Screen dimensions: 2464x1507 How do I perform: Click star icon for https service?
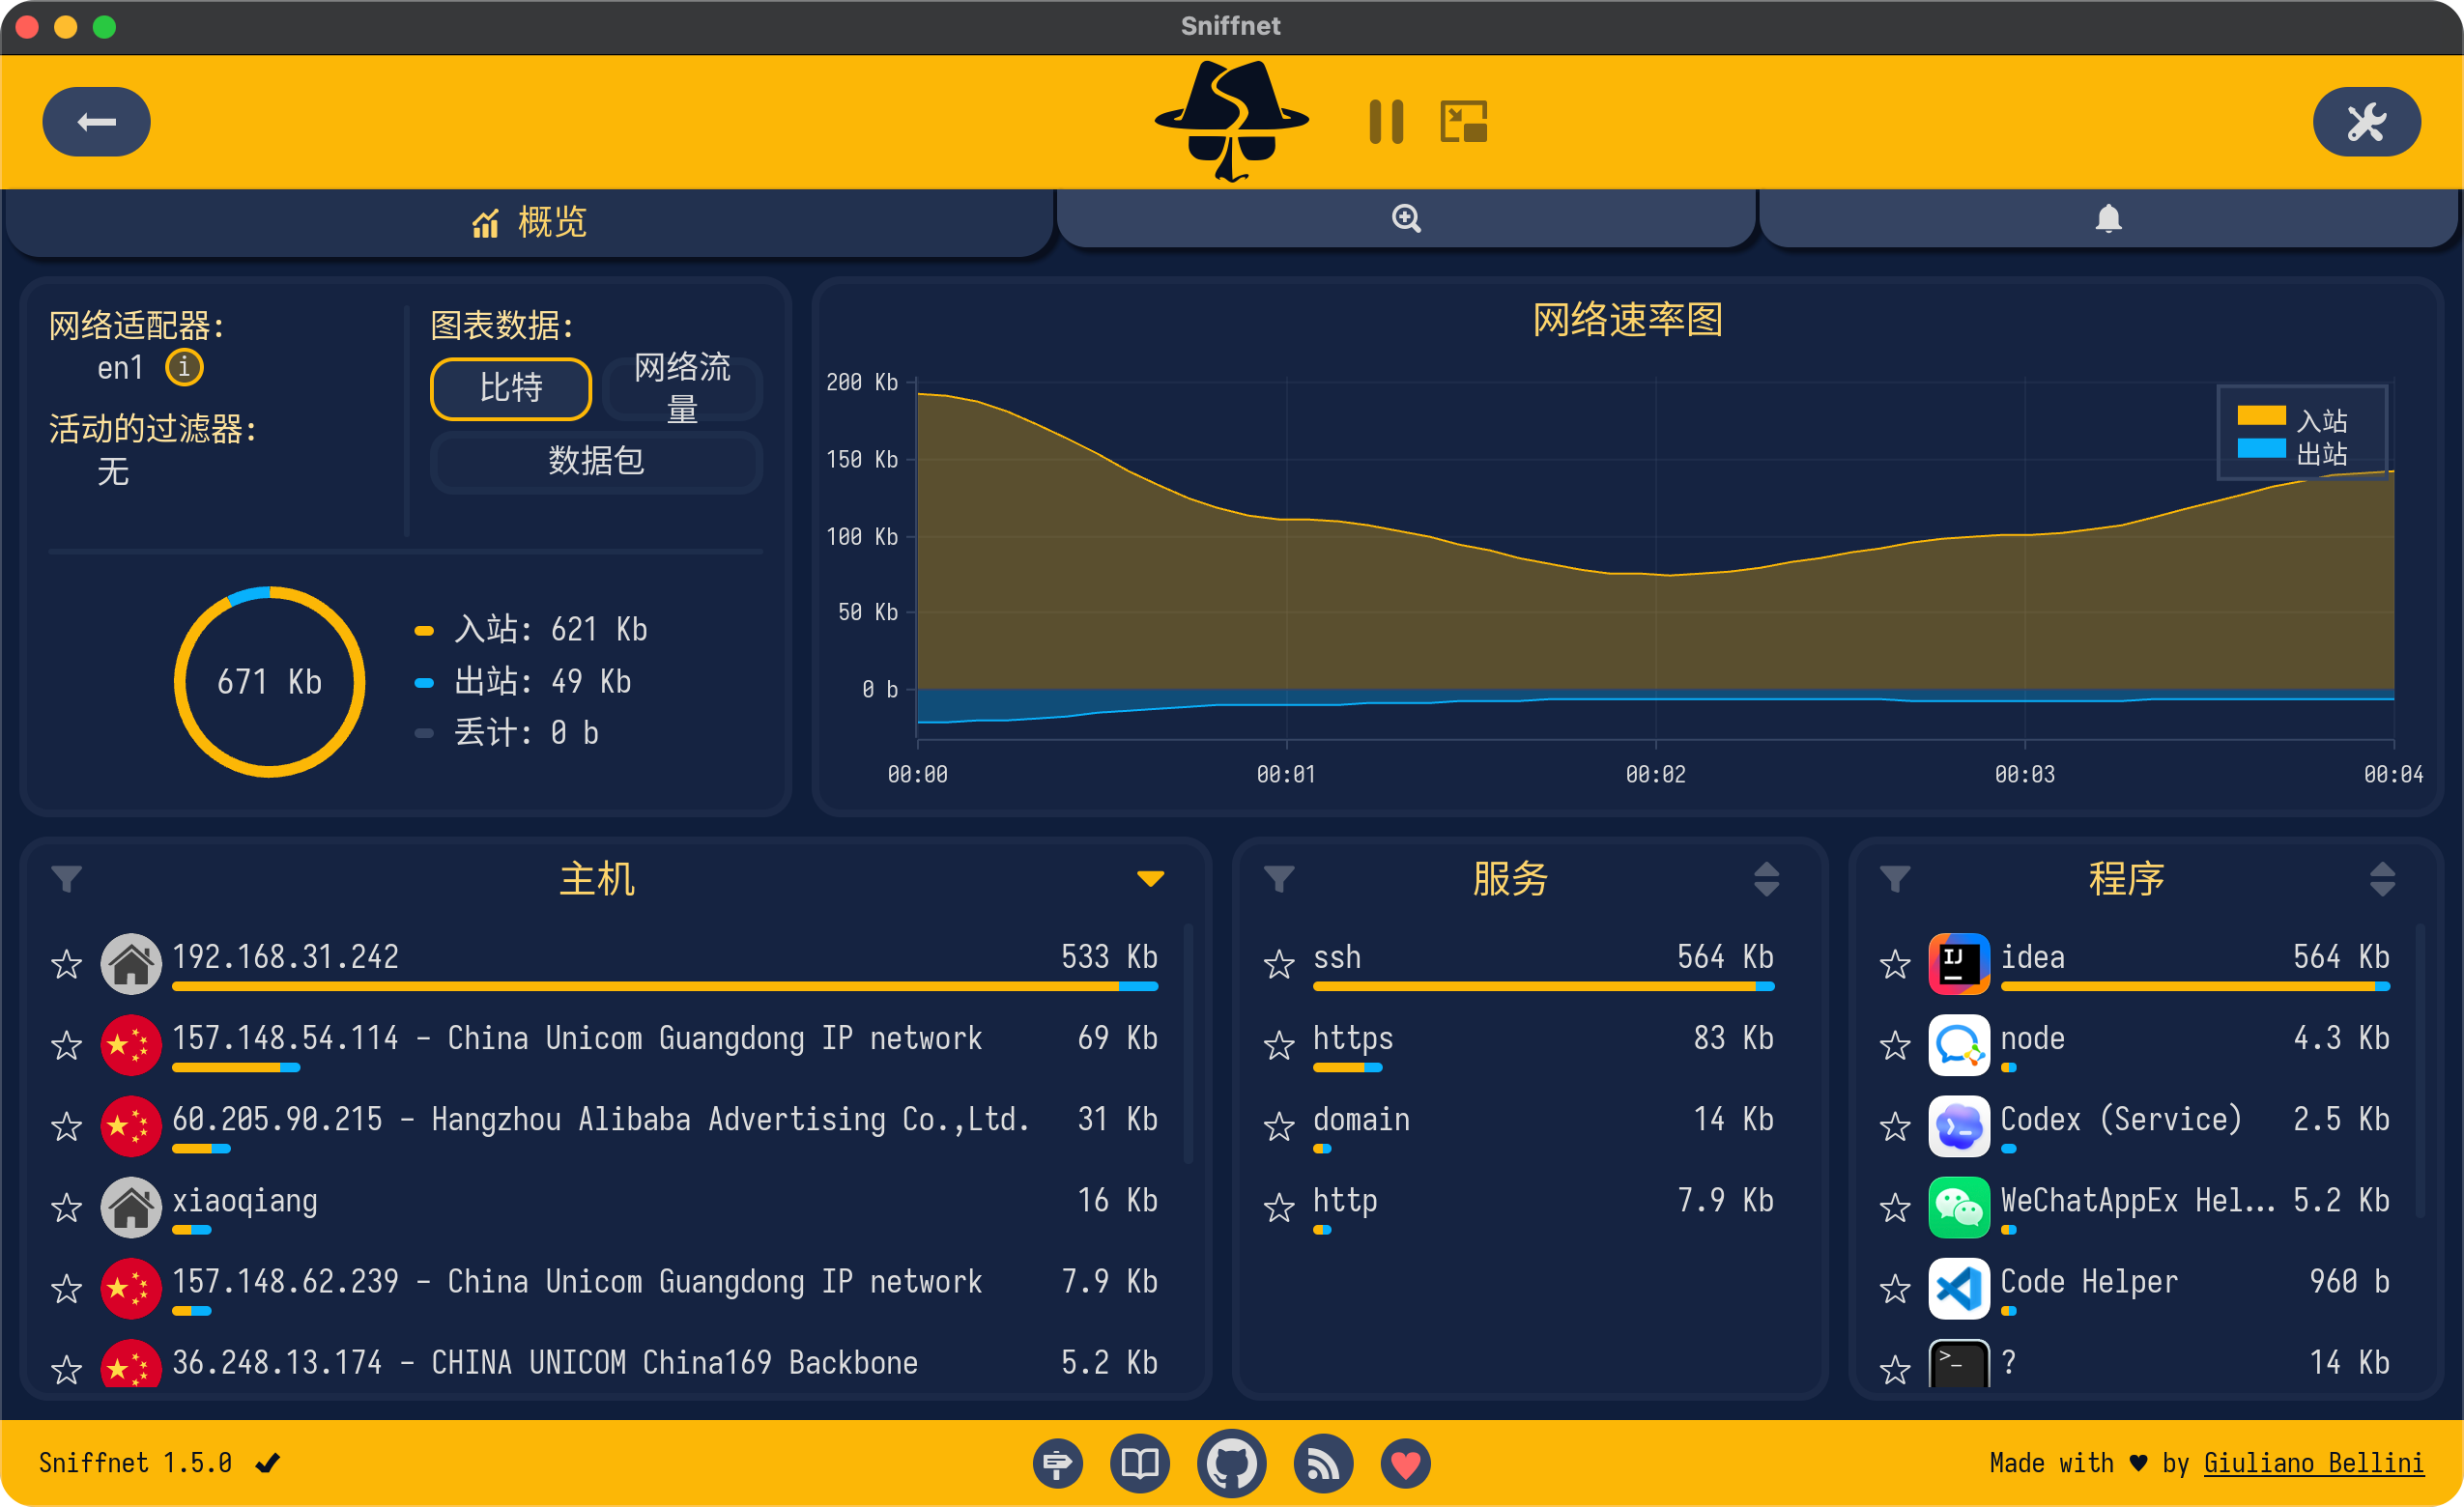click(x=1279, y=1045)
